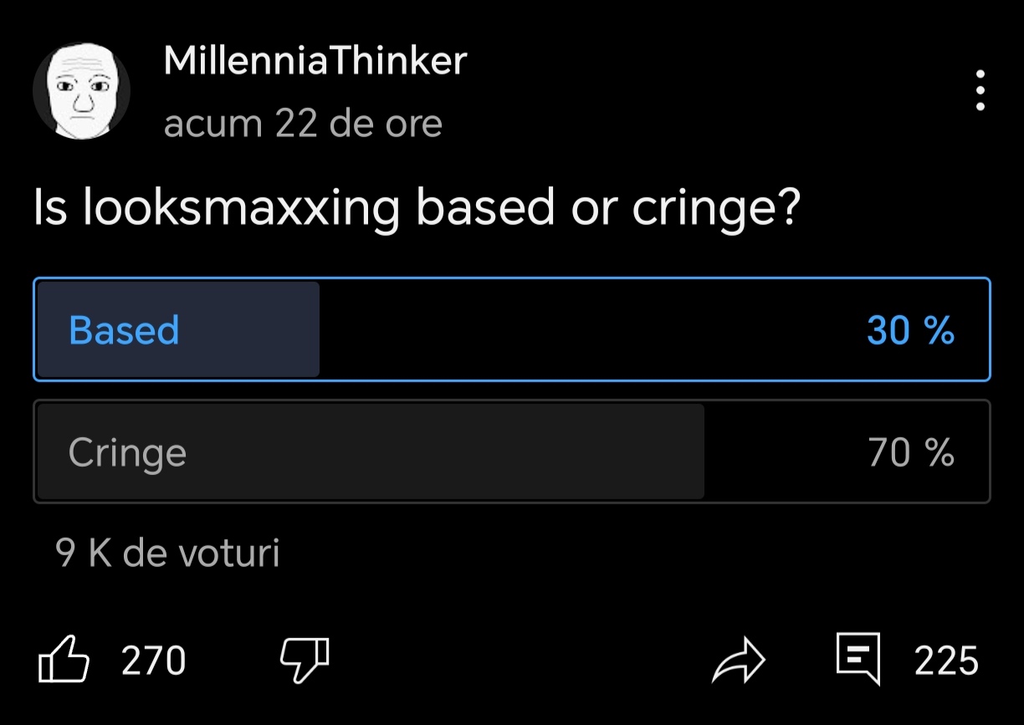Click the poll question about looksmaxxing
Viewport: 1024px width, 725px height.
417,206
